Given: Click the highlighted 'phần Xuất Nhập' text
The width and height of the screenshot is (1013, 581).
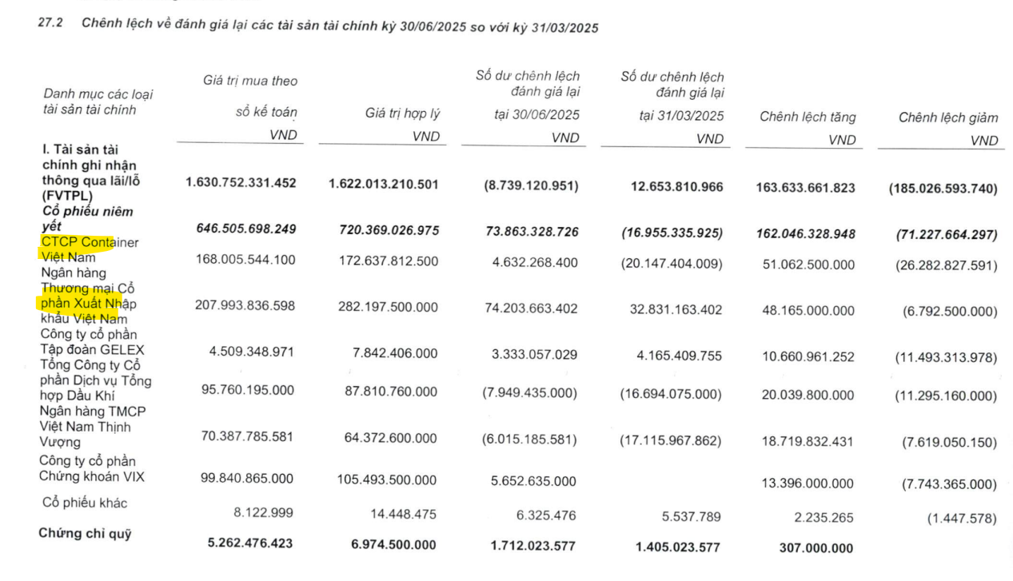Looking at the screenshot, I should tap(88, 304).
